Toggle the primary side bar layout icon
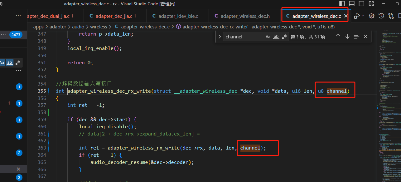Image resolution: width=401 pixels, height=182 pixels. click(x=342, y=4)
